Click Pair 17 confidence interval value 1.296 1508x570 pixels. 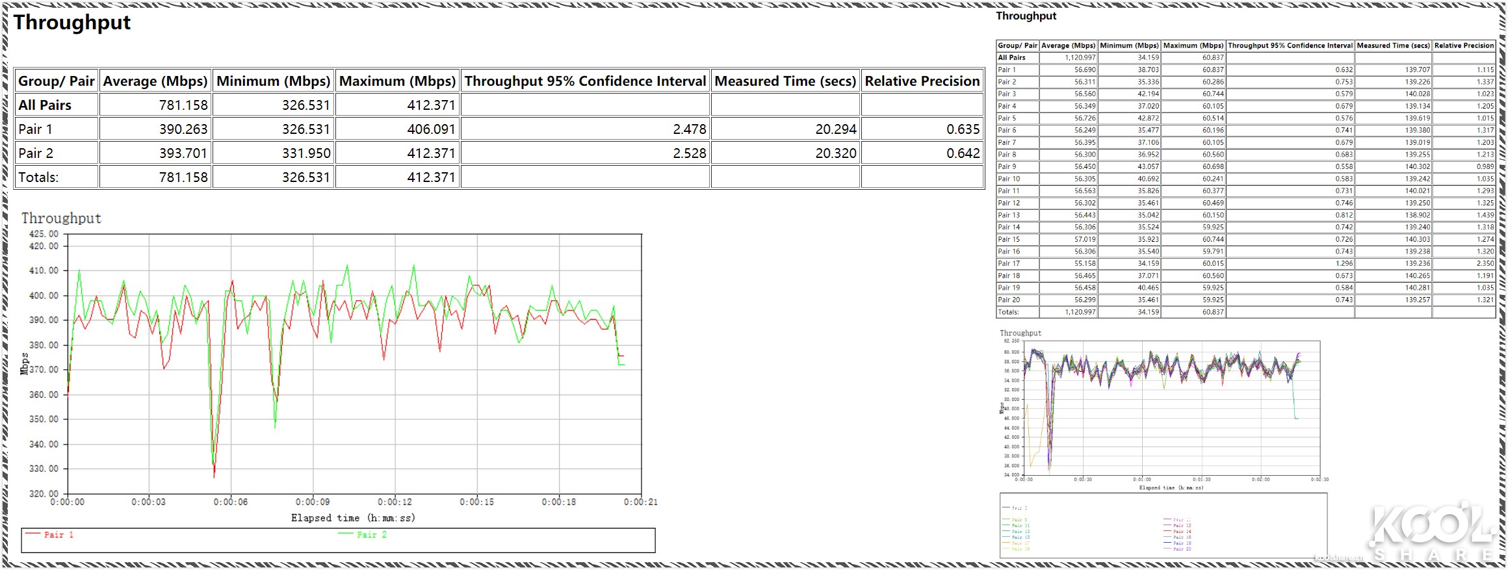click(x=1344, y=264)
